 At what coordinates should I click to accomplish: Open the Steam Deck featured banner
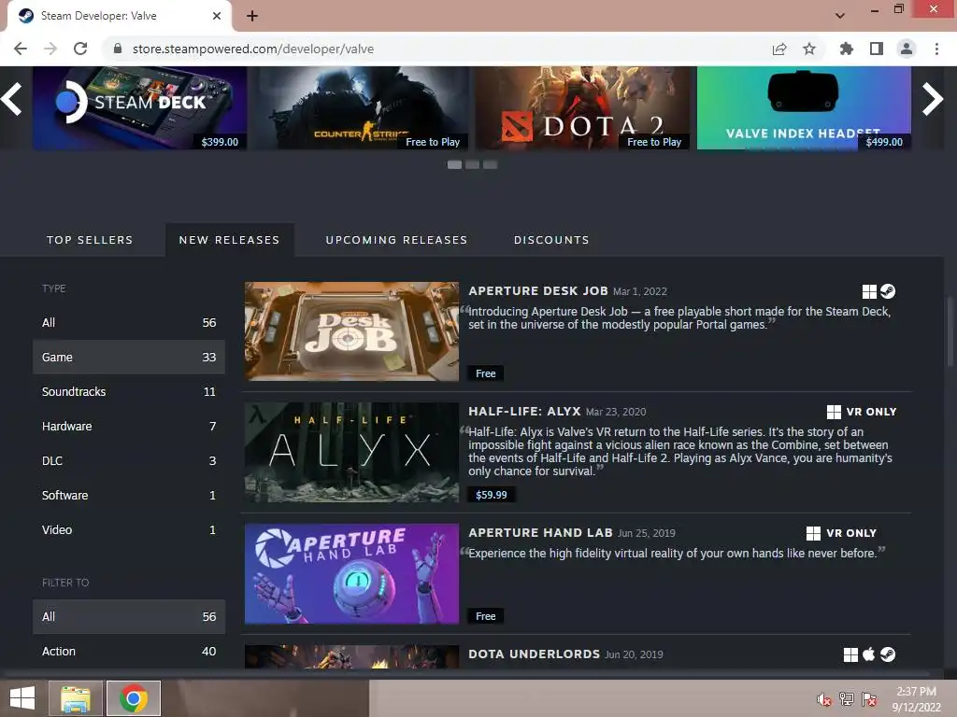pos(140,108)
